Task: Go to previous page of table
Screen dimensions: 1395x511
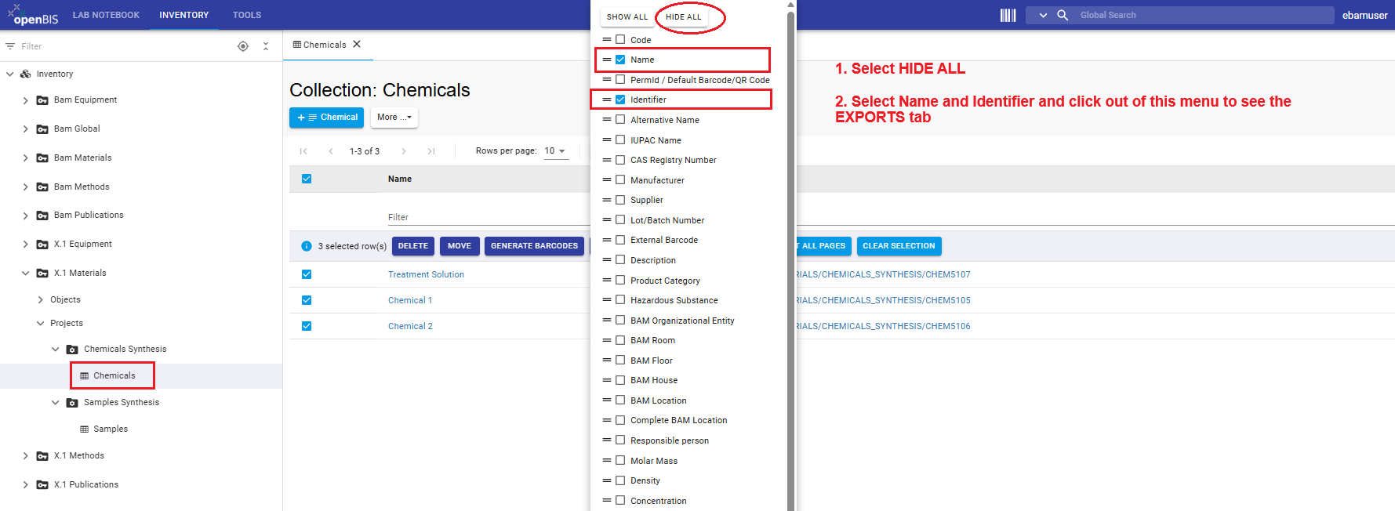Action: (331, 151)
